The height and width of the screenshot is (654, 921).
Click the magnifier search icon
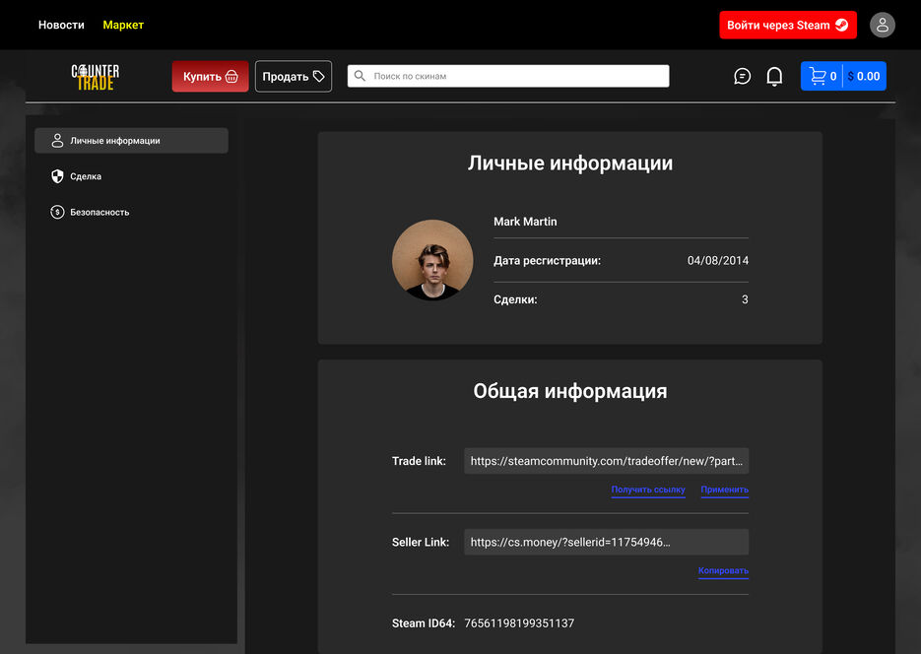click(x=361, y=76)
